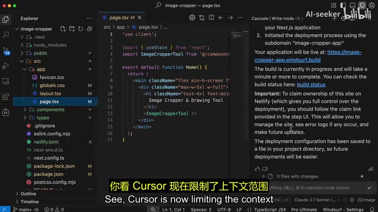The height and width of the screenshot is (212, 378).
Task: Click the main+ branch in status bar
Action: click(22, 210)
